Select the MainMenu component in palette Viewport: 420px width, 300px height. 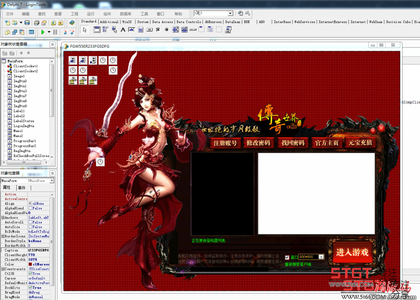pos(105,30)
